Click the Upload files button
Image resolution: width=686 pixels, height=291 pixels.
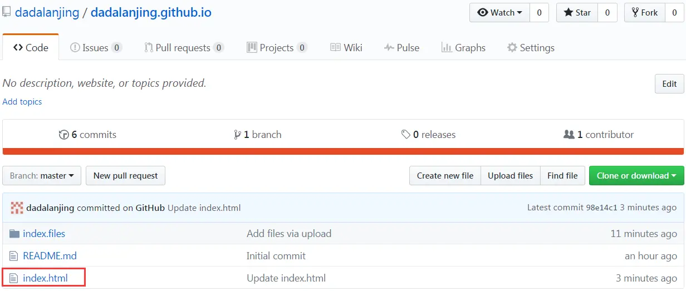point(510,176)
